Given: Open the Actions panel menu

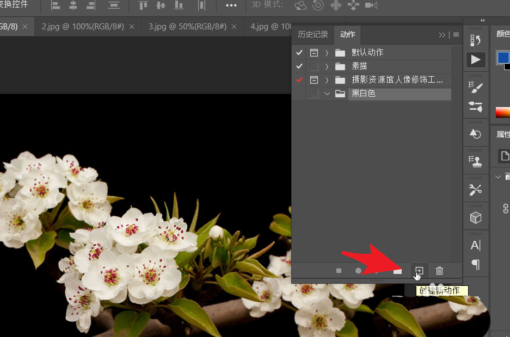Looking at the screenshot, I should [x=456, y=34].
